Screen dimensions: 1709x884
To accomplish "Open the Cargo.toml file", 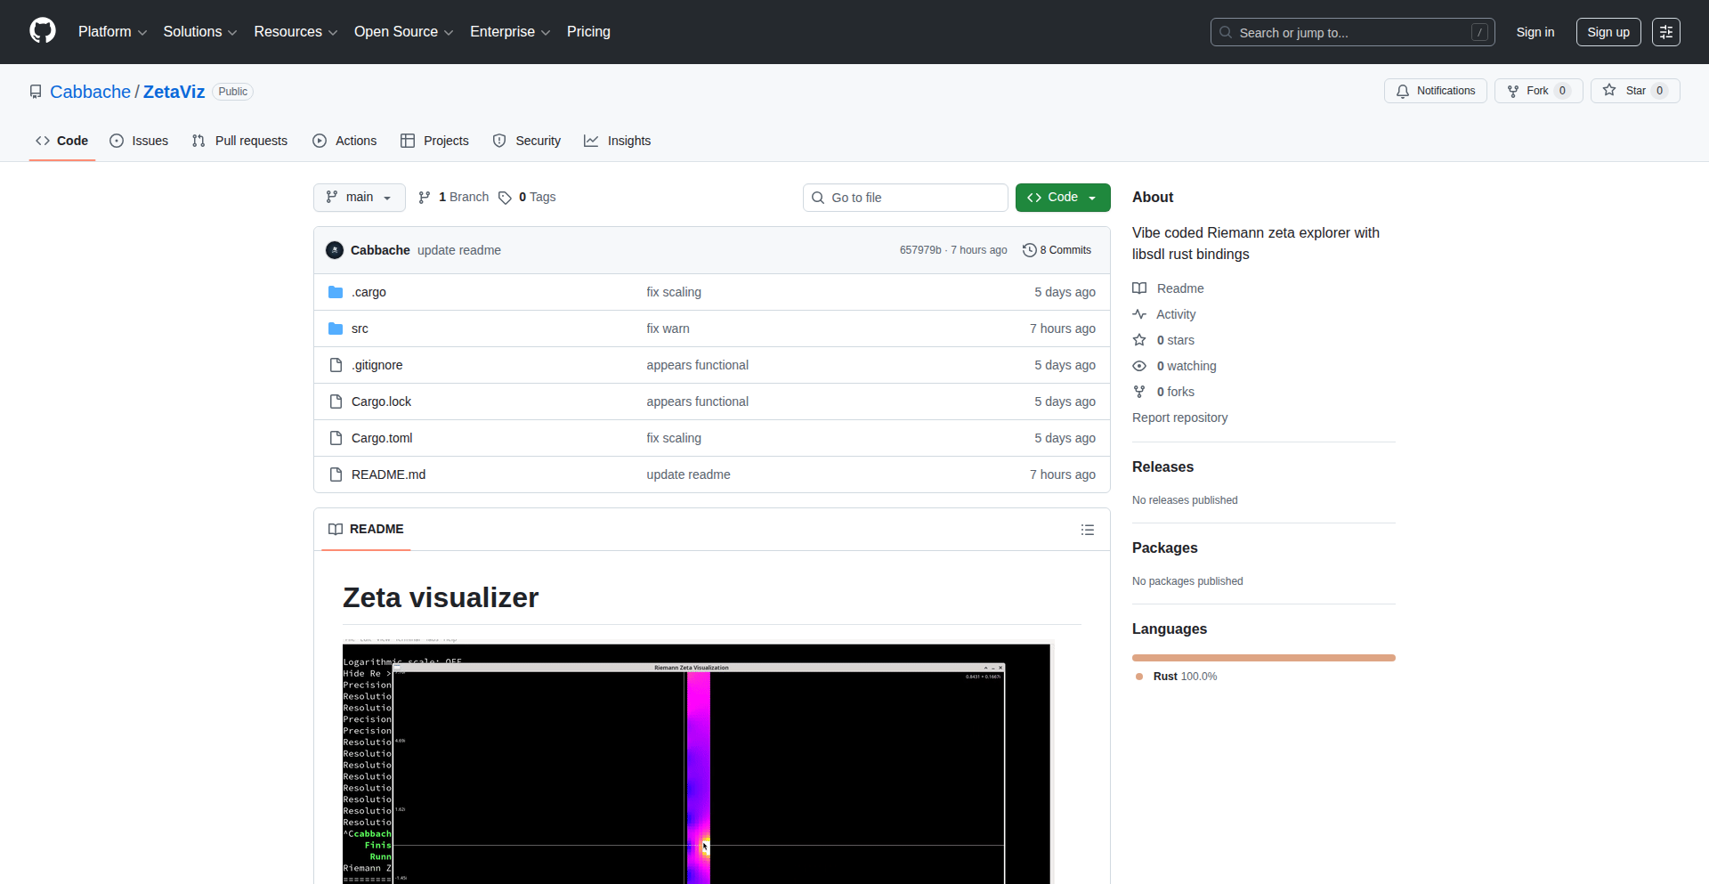I will pos(382,438).
